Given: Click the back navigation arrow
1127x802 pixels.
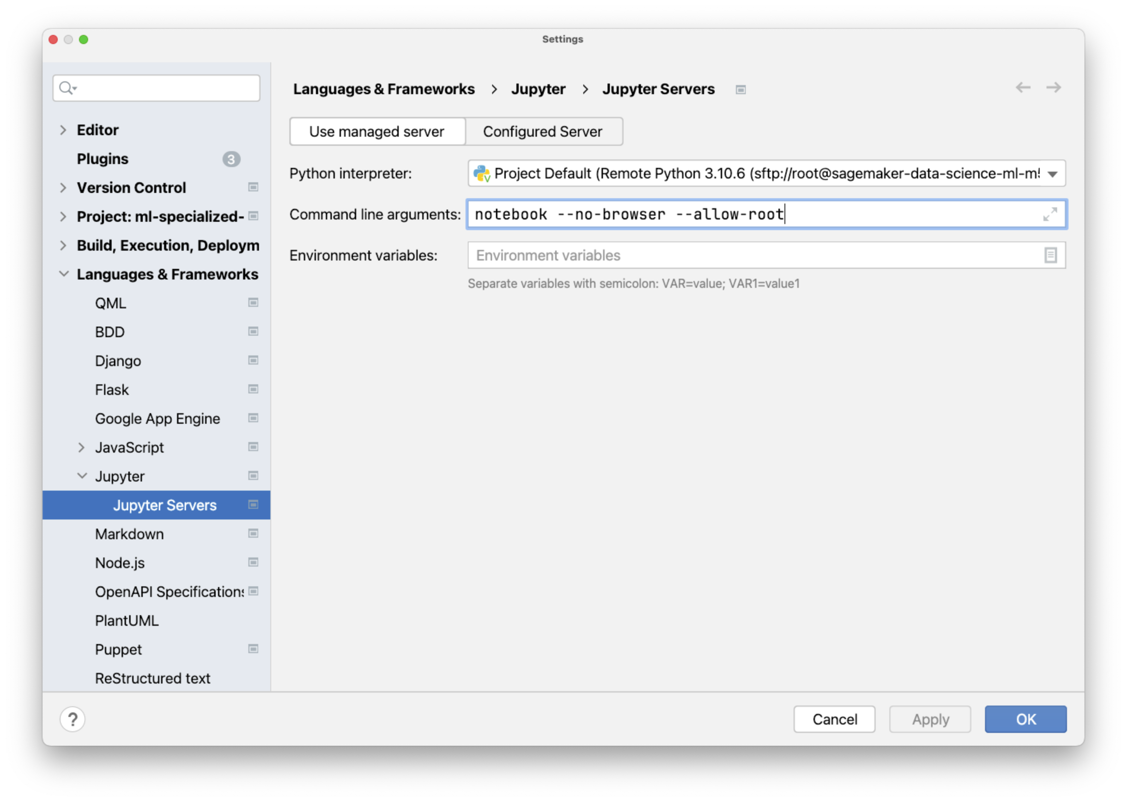Looking at the screenshot, I should 1023,88.
